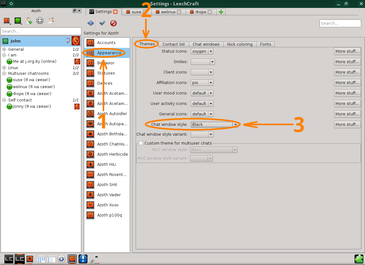The width and height of the screenshot is (365, 265).
Task: Open Azoth Xoox settings
Action: tap(107, 205)
